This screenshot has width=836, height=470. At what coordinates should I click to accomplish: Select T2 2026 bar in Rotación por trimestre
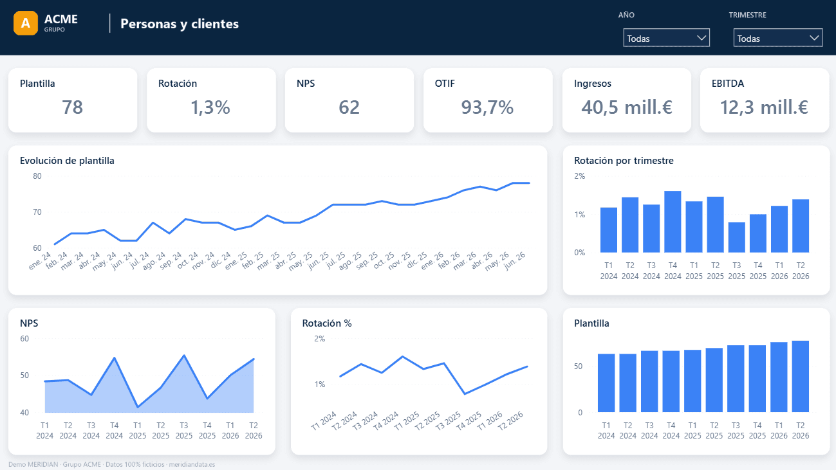(801, 226)
